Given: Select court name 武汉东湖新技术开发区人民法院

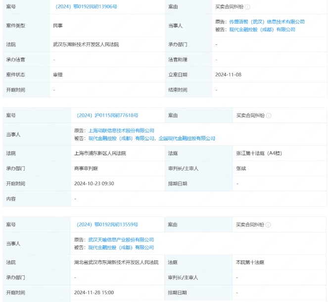Looking at the screenshot, I should coord(86,44).
